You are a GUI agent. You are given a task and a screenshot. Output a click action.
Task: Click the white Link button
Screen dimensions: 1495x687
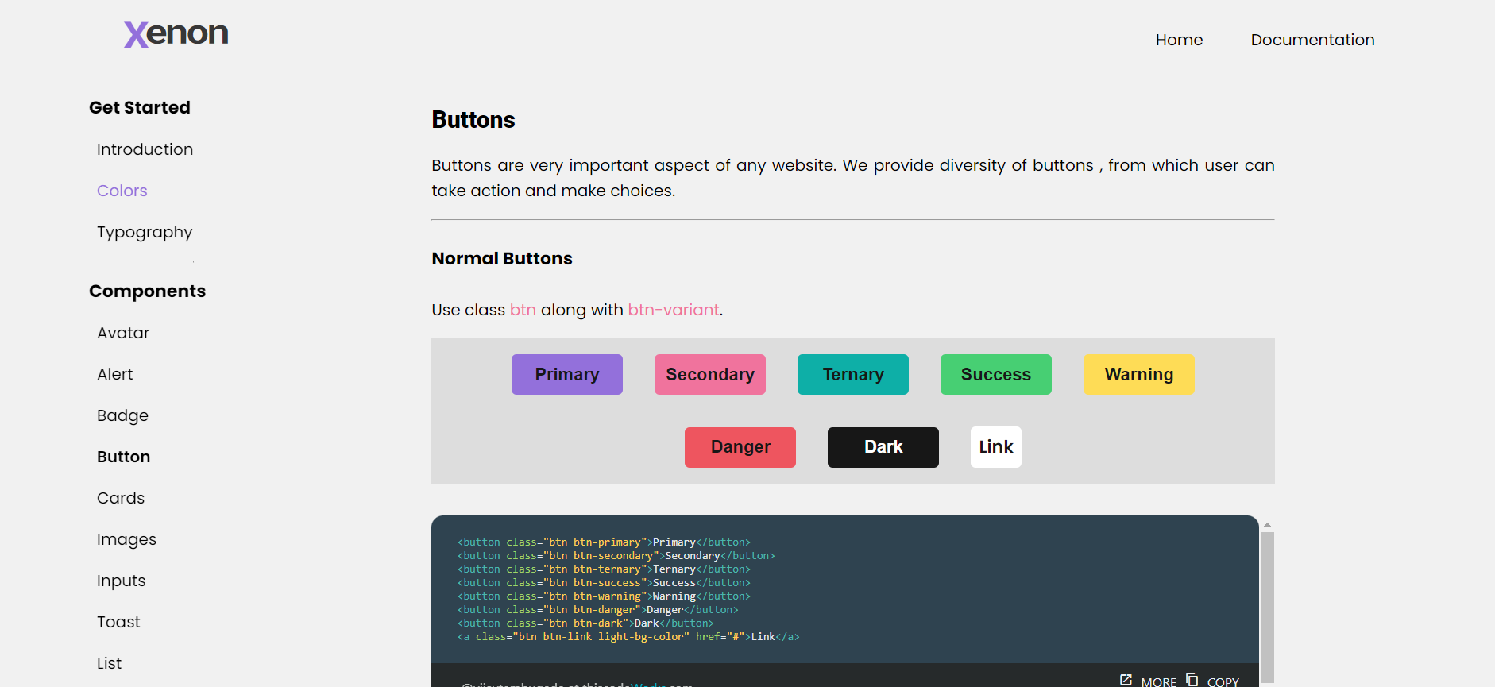pyautogui.click(x=996, y=447)
